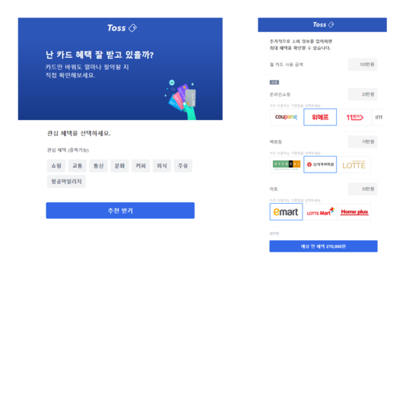Select the Lotte Mart logo
This screenshot has height=409, width=409.
click(x=320, y=212)
